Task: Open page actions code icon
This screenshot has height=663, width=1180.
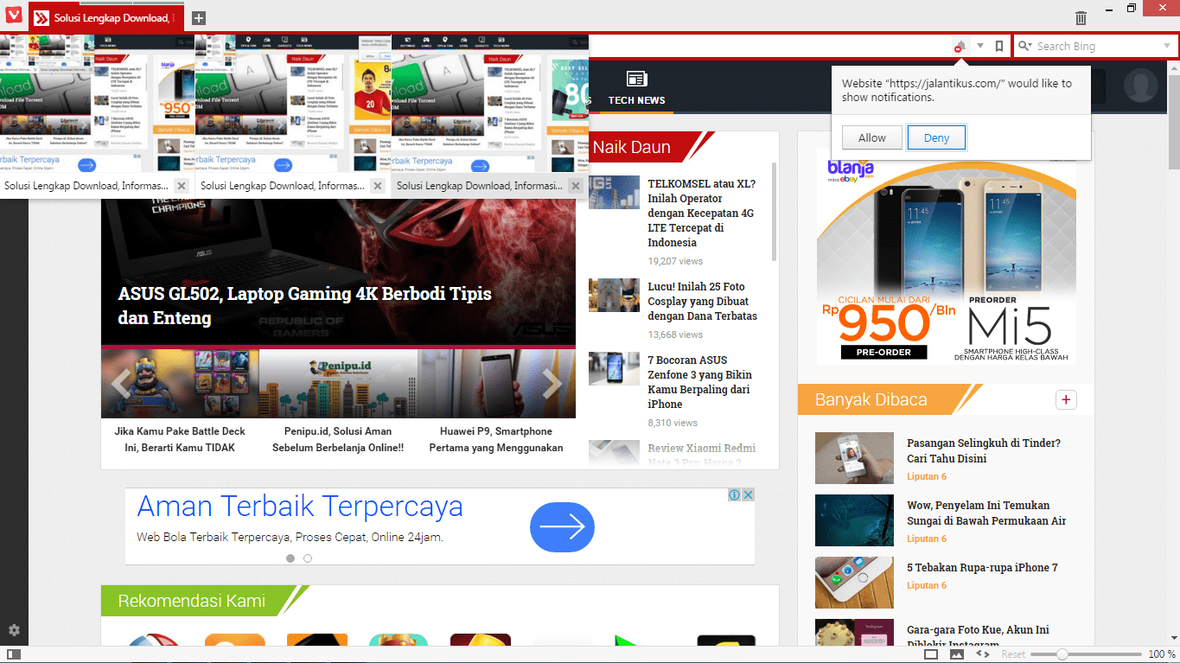Action: pos(983,654)
